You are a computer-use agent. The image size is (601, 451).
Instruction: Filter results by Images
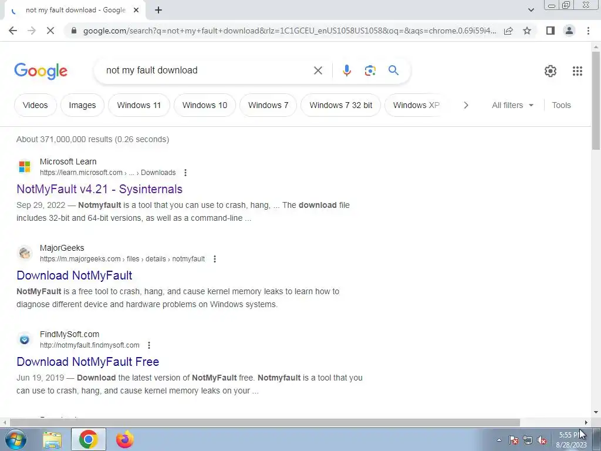82,105
